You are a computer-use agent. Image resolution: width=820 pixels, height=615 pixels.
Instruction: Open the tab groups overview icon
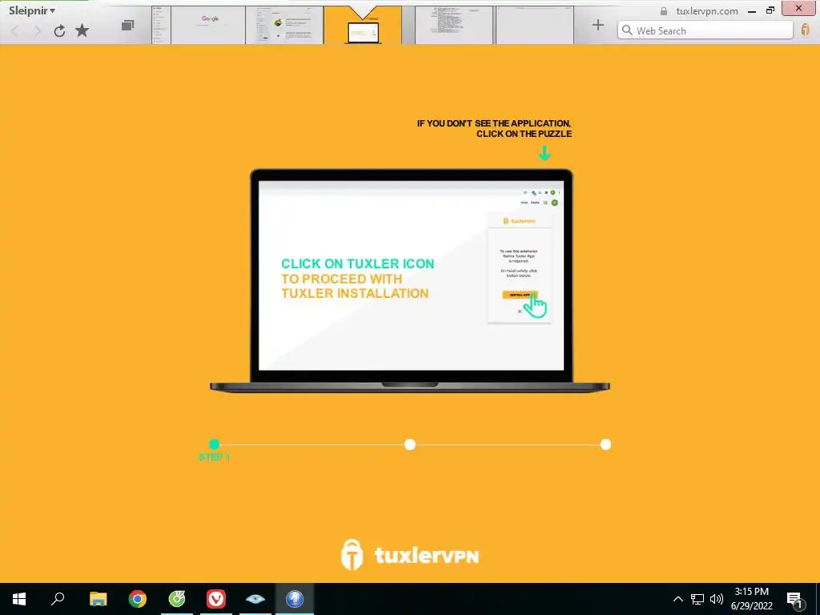tap(127, 25)
